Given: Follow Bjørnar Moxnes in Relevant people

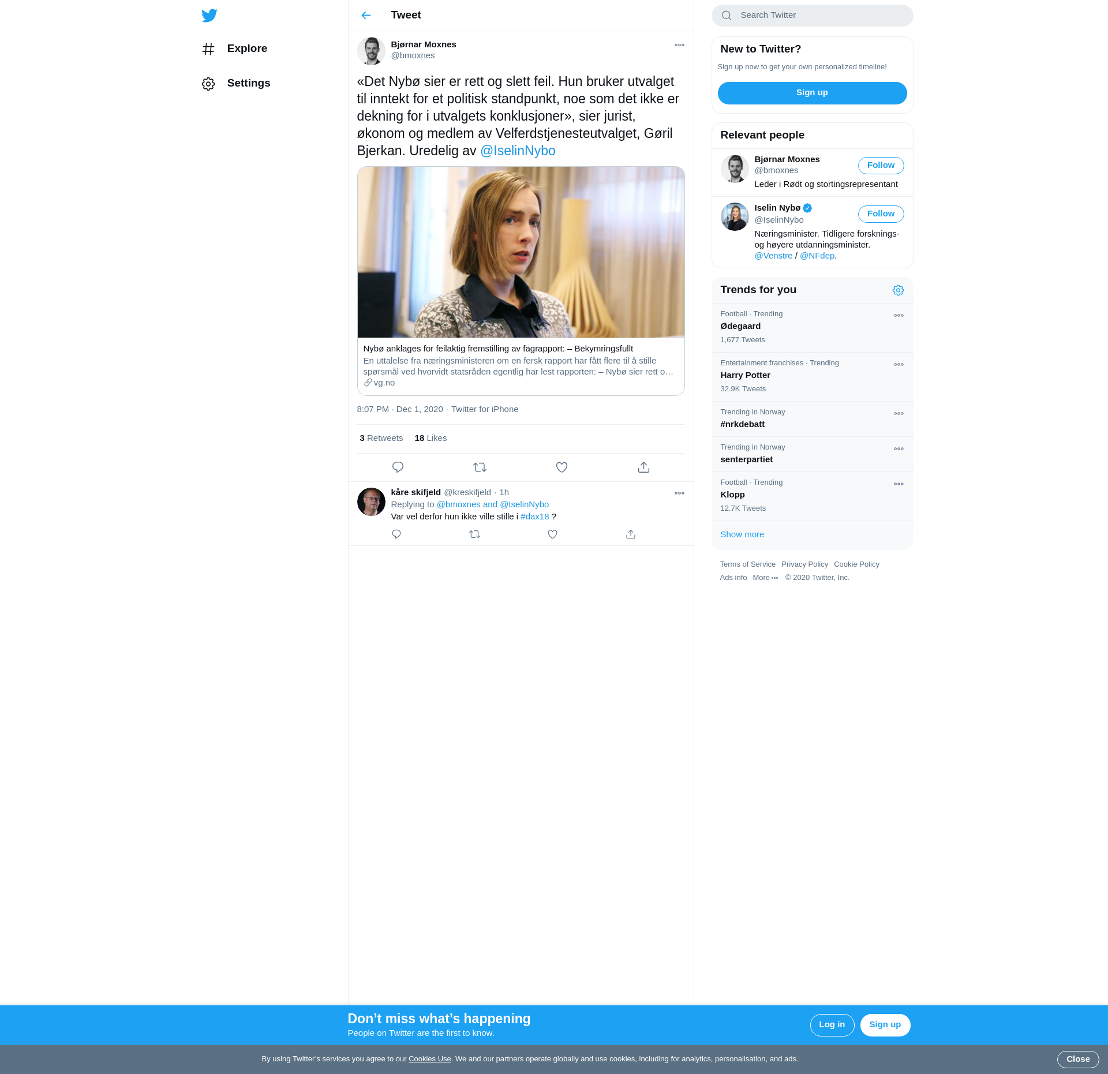Looking at the screenshot, I should tap(881, 166).
